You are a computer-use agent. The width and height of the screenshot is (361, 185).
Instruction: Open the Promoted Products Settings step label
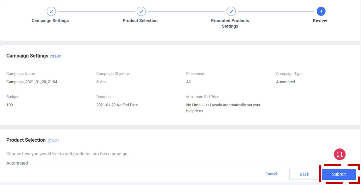[230, 23]
